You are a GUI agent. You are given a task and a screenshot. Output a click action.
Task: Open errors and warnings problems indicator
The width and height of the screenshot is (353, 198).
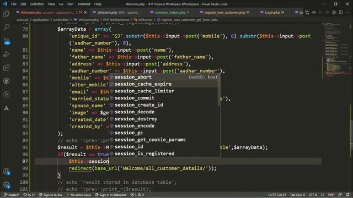[x=137, y=195]
